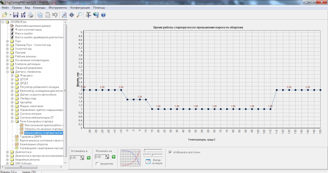This screenshot has width=328, height=173.
Task: Expand the 'Рабочие режимы' folder
Action: tap(7, 56)
